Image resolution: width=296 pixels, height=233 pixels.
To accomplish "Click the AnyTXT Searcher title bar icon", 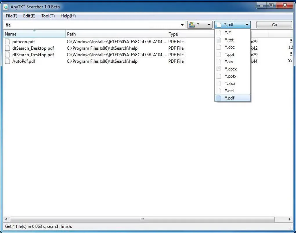I will (x=6, y=7).
